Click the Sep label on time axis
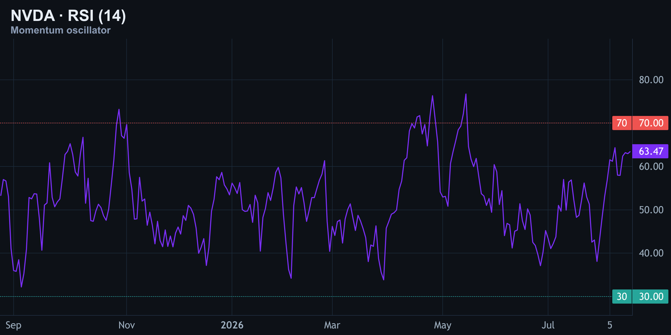Viewport: 671px width, 335px height. click(x=13, y=325)
